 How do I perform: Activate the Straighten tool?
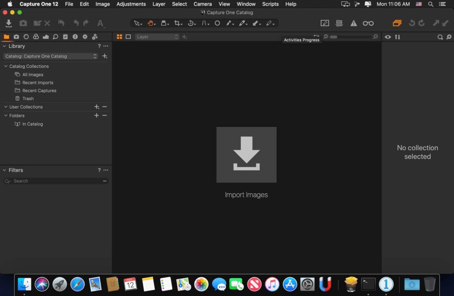(204, 23)
